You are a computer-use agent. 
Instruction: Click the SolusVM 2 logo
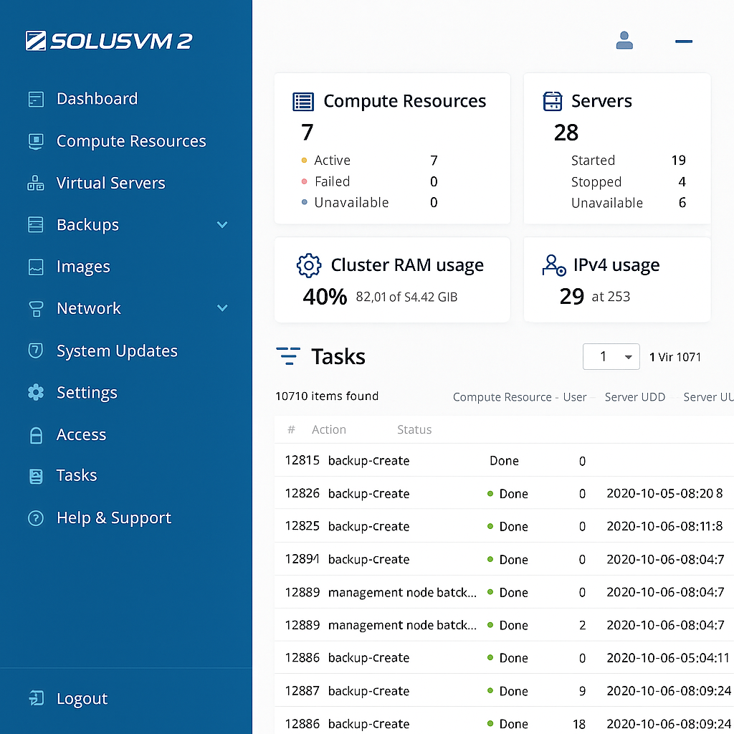(x=109, y=41)
